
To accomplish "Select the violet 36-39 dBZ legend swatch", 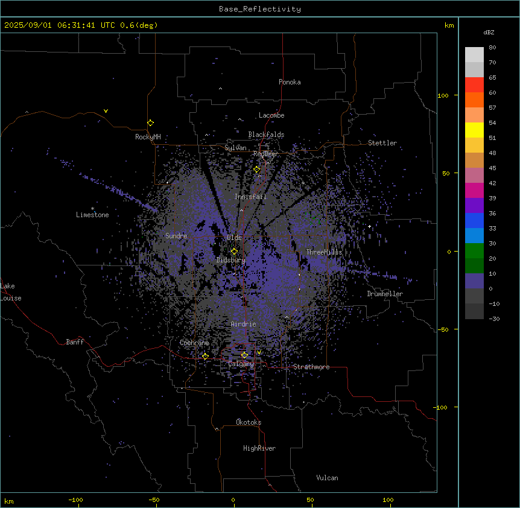I will point(474,206).
